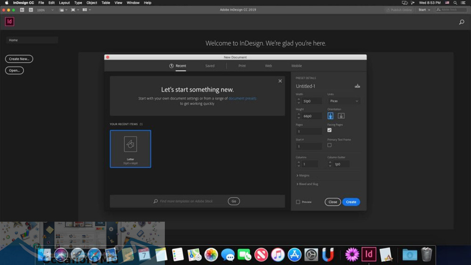Screen dimensions: 471x265
Task: Open Photos from the Dock
Action: pyautogui.click(x=211, y=255)
